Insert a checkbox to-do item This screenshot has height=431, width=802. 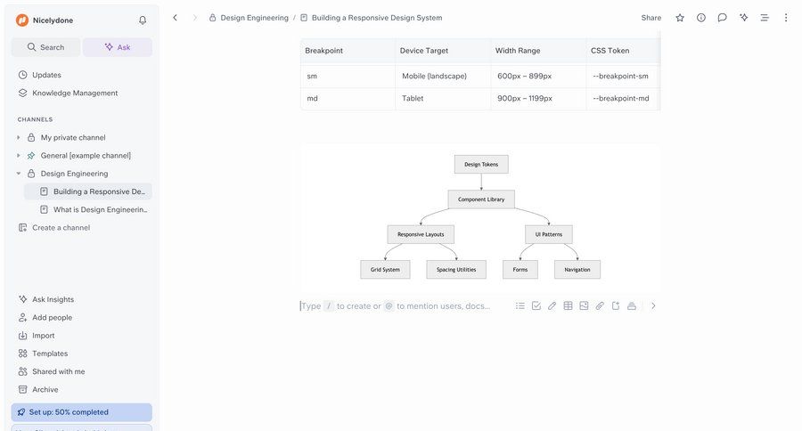coord(536,305)
